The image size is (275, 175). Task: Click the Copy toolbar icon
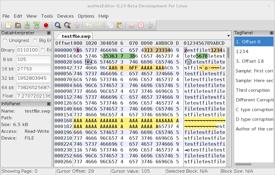pos(110,25)
